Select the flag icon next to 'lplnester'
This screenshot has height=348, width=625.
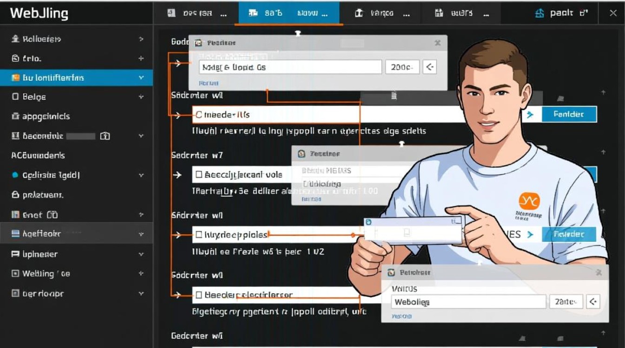pyautogui.click(x=14, y=254)
